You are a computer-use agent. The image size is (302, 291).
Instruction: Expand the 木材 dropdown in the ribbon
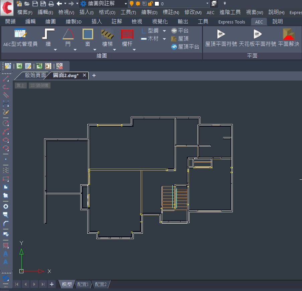tap(164, 39)
